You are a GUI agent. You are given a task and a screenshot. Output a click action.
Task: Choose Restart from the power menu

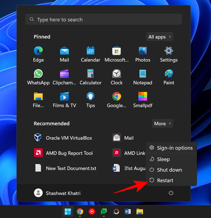(171, 180)
